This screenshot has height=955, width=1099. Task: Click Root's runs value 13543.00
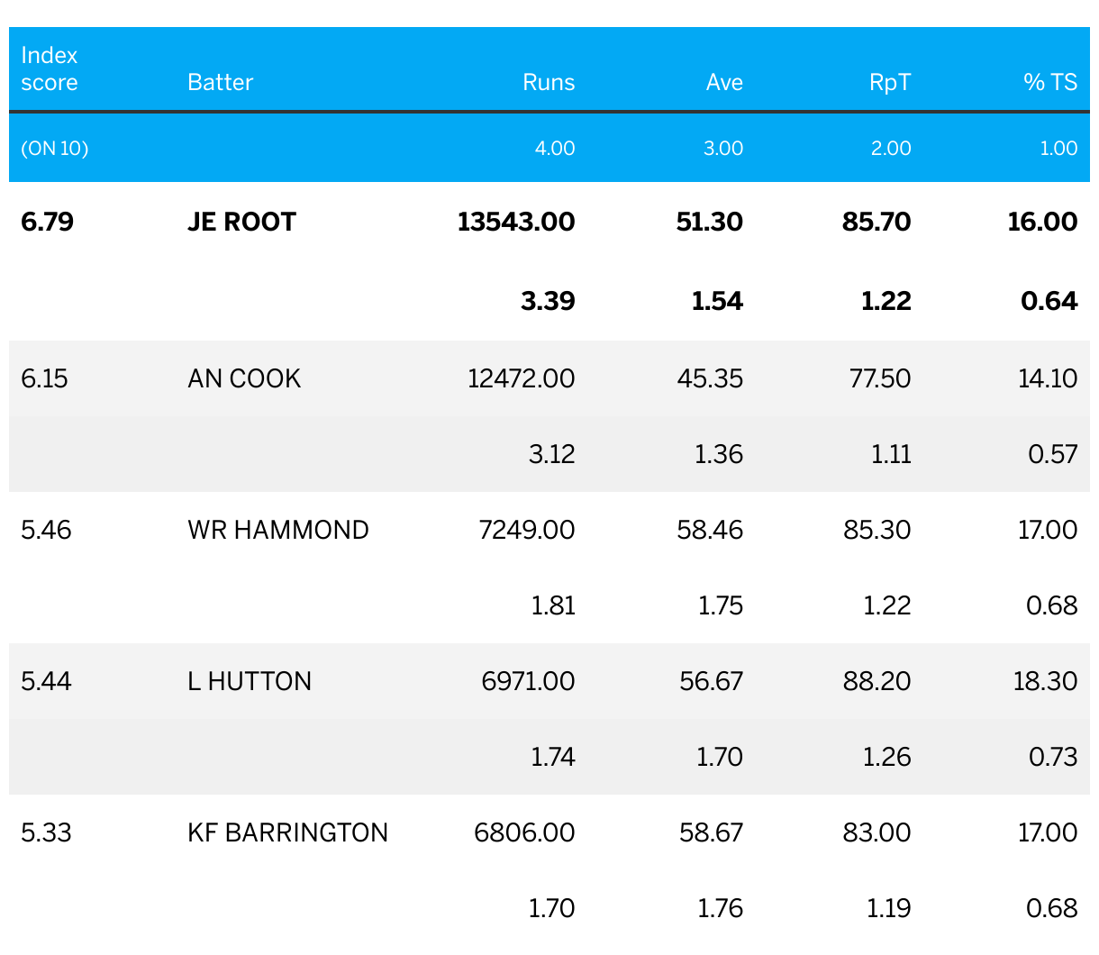pyautogui.click(x=516, y=222)
